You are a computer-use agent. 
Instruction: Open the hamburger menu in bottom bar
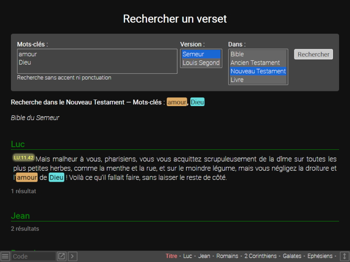click(x=5, y=256)
